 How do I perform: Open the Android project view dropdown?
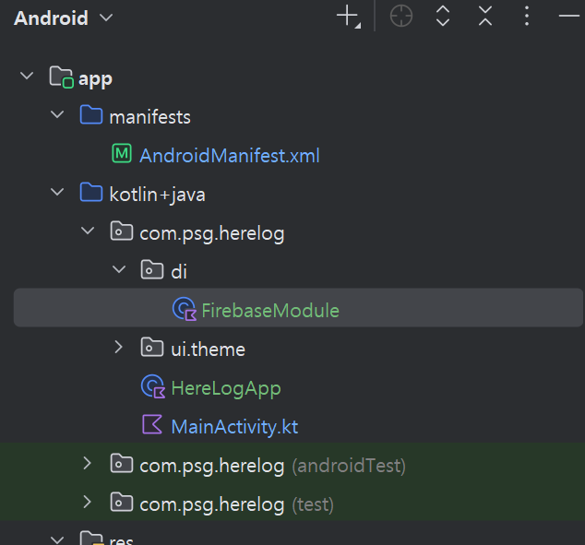[x=63, y=18]
